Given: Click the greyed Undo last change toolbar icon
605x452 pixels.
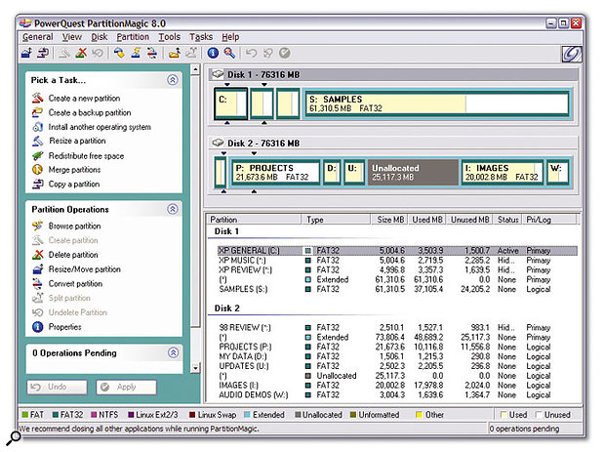Looking at the screenshot, I should [251, 53].
